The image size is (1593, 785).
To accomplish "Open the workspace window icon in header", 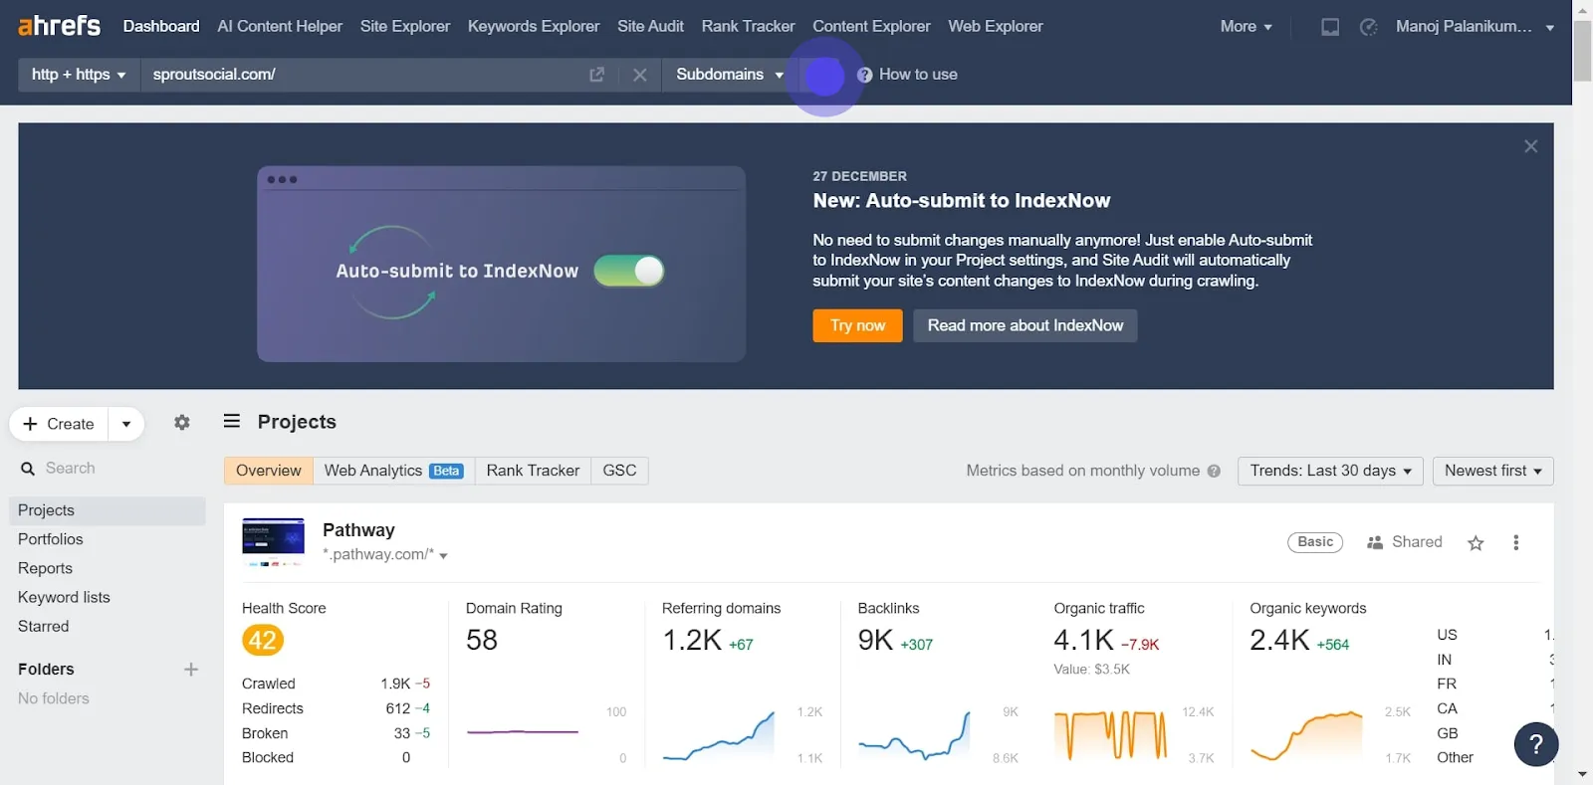I will click(x=1330, y=27).
